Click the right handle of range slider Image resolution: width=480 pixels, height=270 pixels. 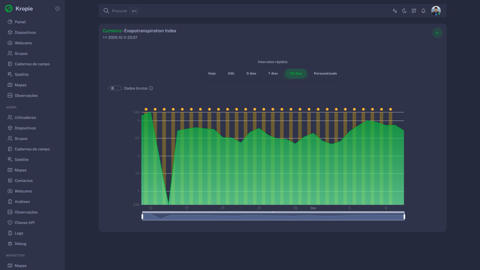(x=404, y=217)
